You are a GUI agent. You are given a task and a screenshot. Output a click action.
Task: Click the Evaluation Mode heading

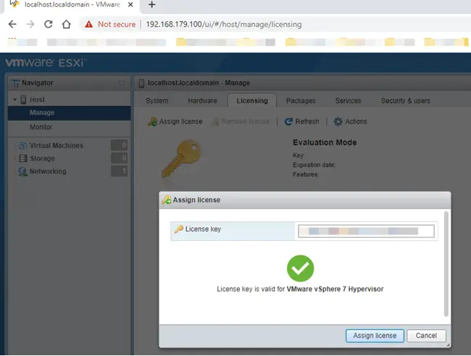tap(325, 143)
